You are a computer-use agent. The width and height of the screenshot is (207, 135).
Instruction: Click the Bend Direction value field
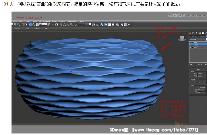(200, 76)
